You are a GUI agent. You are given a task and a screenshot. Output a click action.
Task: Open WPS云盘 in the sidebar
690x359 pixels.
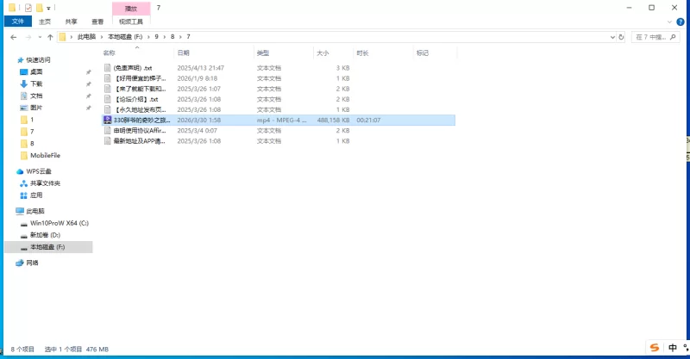click(x=39, y=171)
